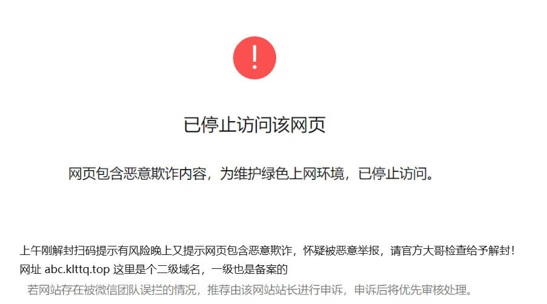Click the text 这里是个二级域名

pos(157,269)
